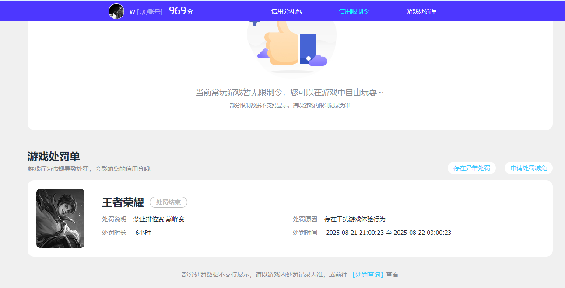Click the 游戏处罚单 section heading
Screen dimensions: 565x288
pos(54,157)
